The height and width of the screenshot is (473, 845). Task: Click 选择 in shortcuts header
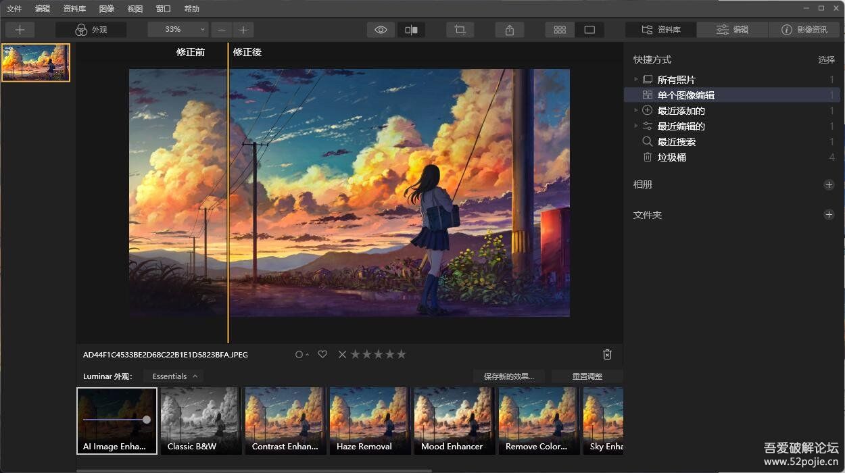826,59
